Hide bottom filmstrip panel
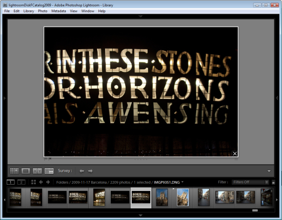 [x=140, y=215]
